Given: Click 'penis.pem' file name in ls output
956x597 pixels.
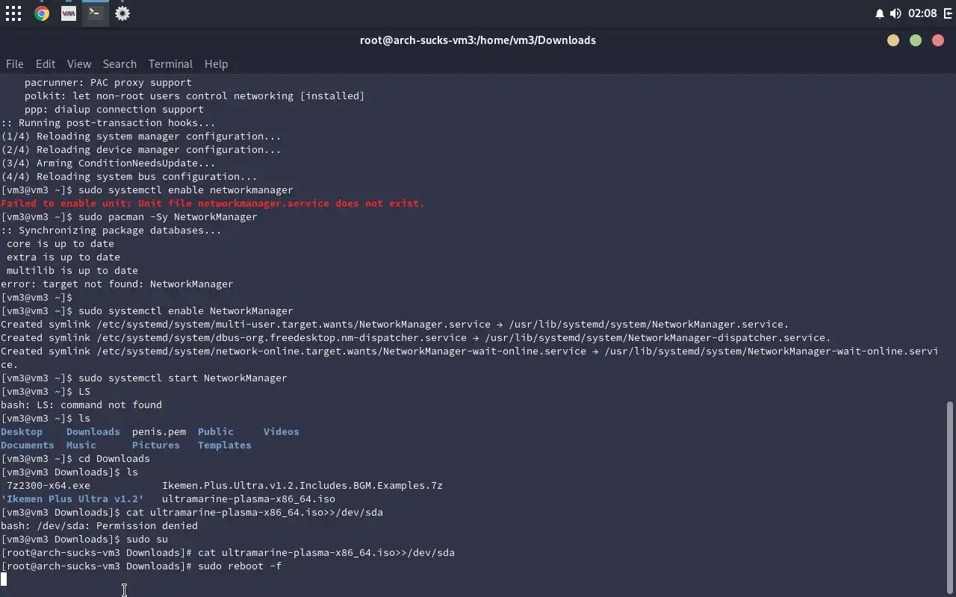Looking at the screenshot, I should 159,431.
